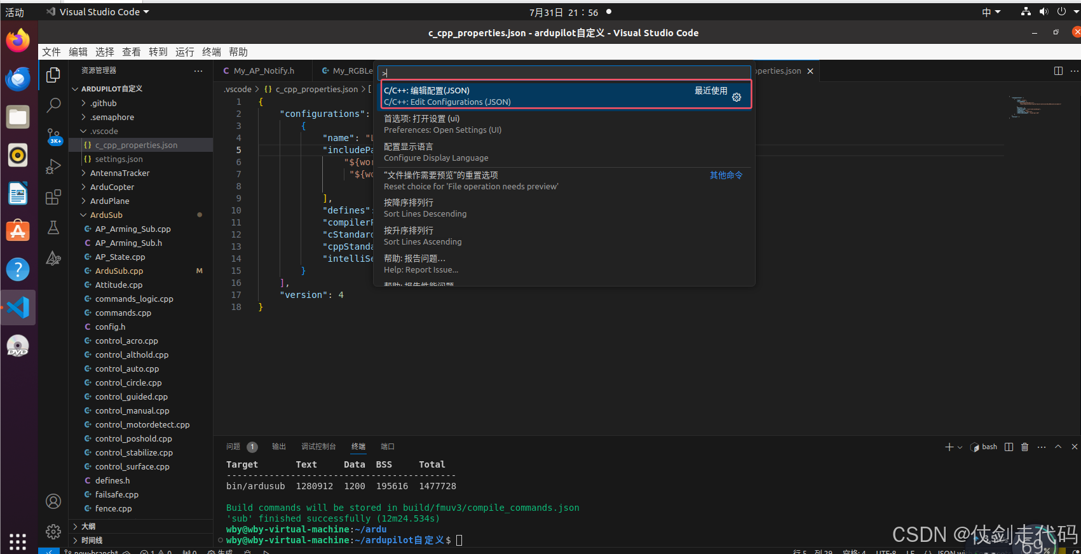The image size is (1081, 554).
Task: Run C/C++: Edit Configurations (JSON) command
Action: [x=566, y=95]
